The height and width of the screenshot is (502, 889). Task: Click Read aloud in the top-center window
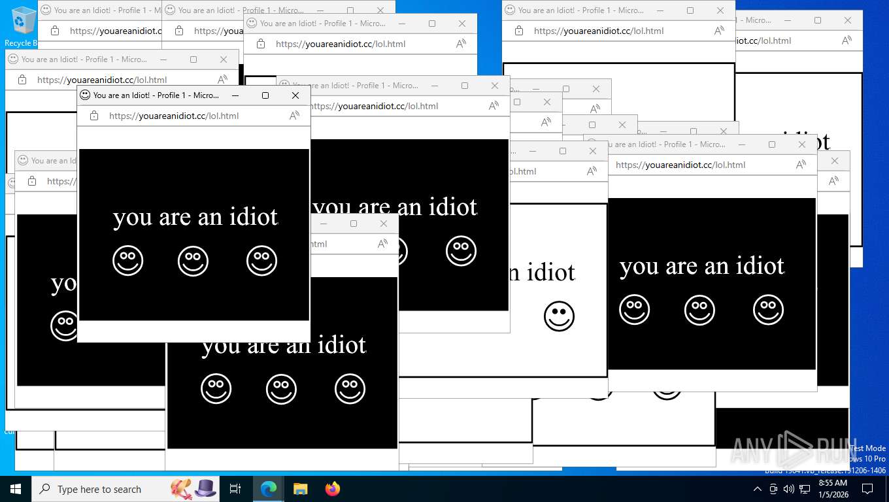461,44
